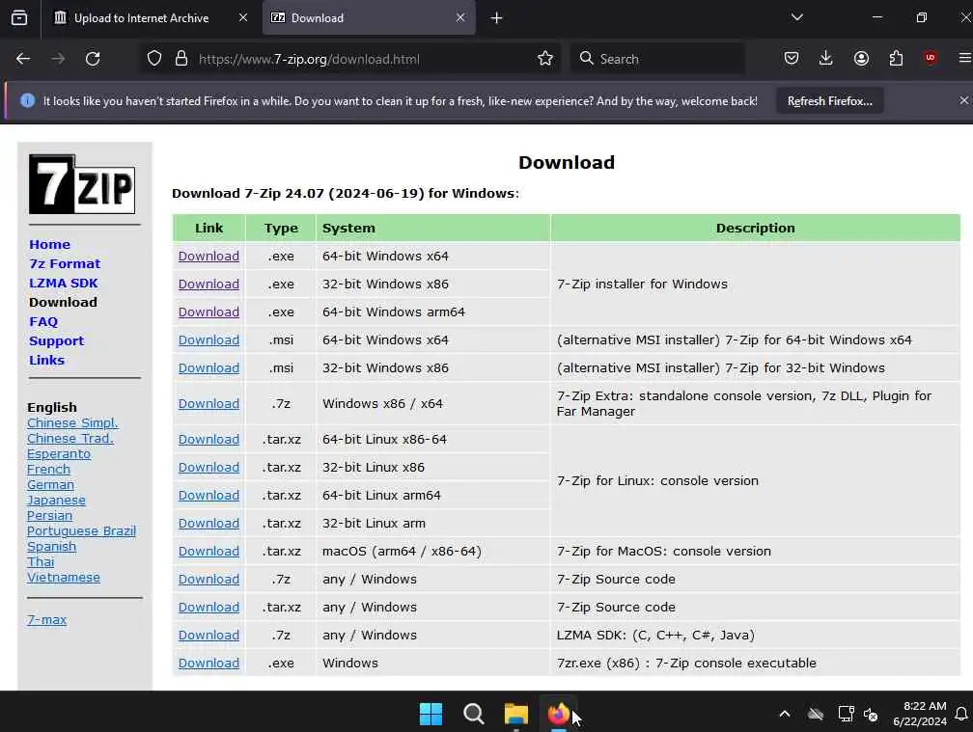
Task: Show hidden system tray icons chevron
Action: click(785, 714)
